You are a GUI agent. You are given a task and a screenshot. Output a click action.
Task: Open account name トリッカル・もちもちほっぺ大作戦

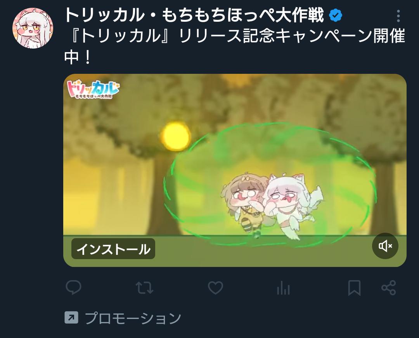(194, 15)
